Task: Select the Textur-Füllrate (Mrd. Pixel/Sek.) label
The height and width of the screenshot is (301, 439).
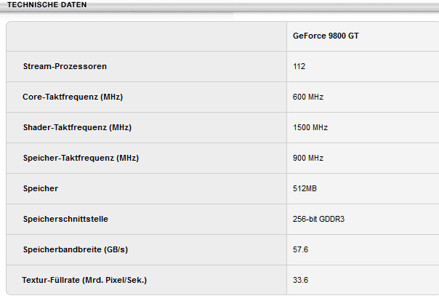Action: coord(89,280)
